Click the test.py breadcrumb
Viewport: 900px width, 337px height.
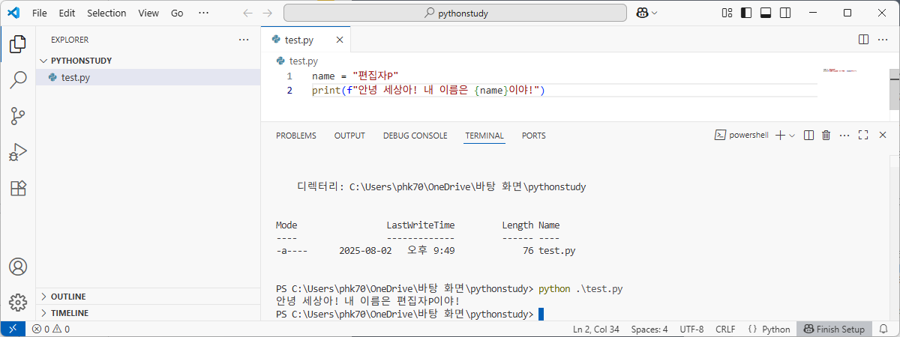tap(297, 61)
